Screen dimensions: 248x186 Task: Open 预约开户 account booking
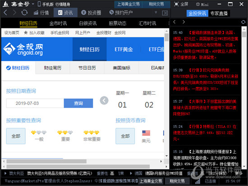(x=121, y=13)
